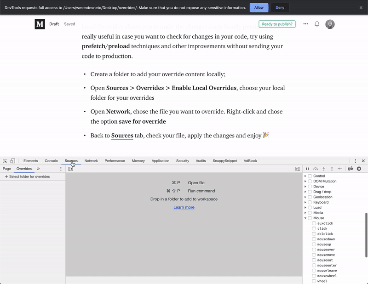Image resolution: width=368 pixels, height=284 pixels.
Task: Collapse the Mouse category
Action: click(305, 218)
